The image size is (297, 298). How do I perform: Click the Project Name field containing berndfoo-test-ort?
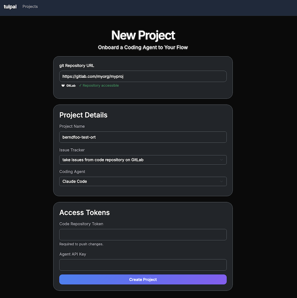pos(143,137)
